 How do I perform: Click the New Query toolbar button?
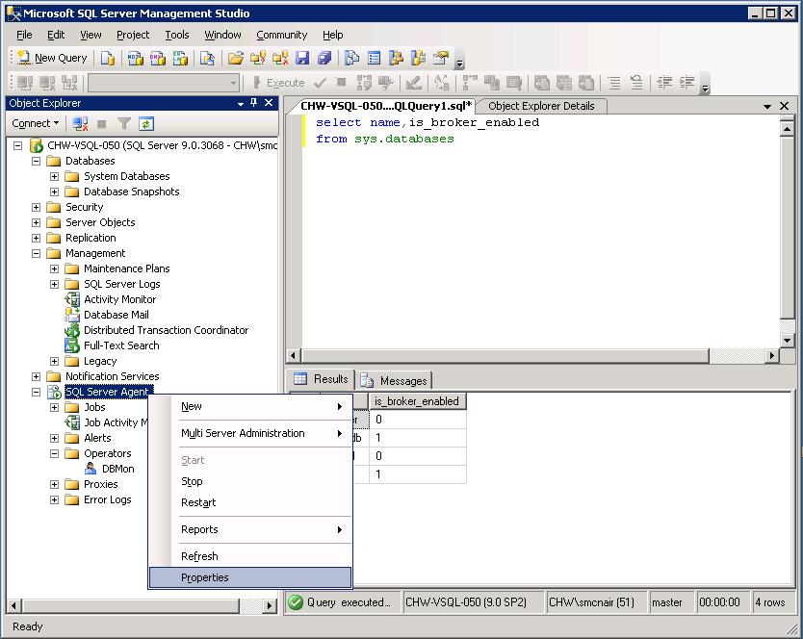point(52,58)
